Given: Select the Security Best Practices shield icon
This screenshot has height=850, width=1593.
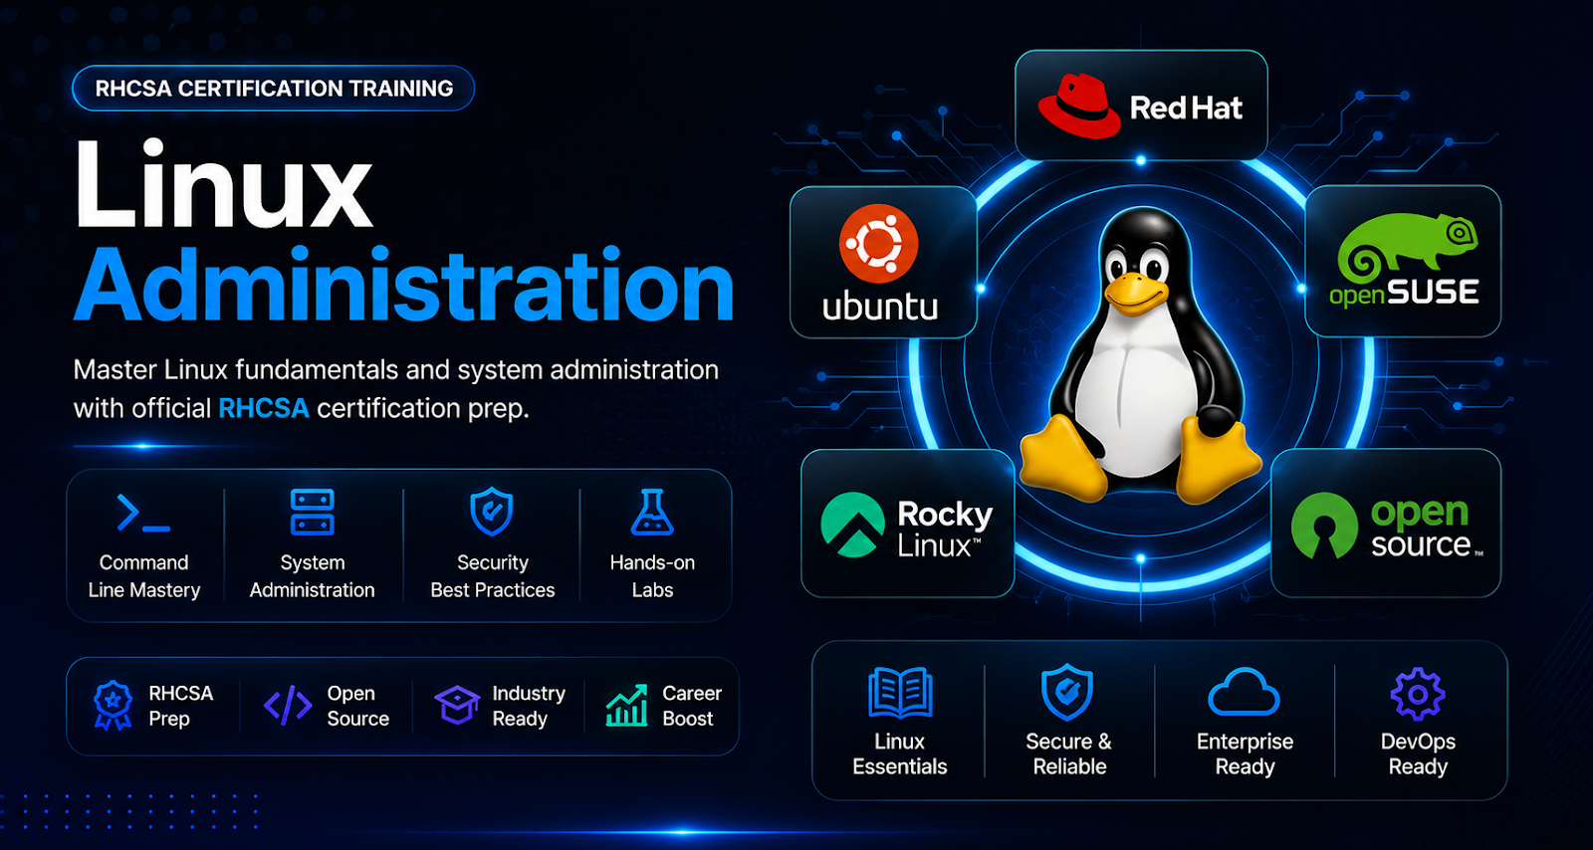Looking at the screenshot, I should pos(492,512).
